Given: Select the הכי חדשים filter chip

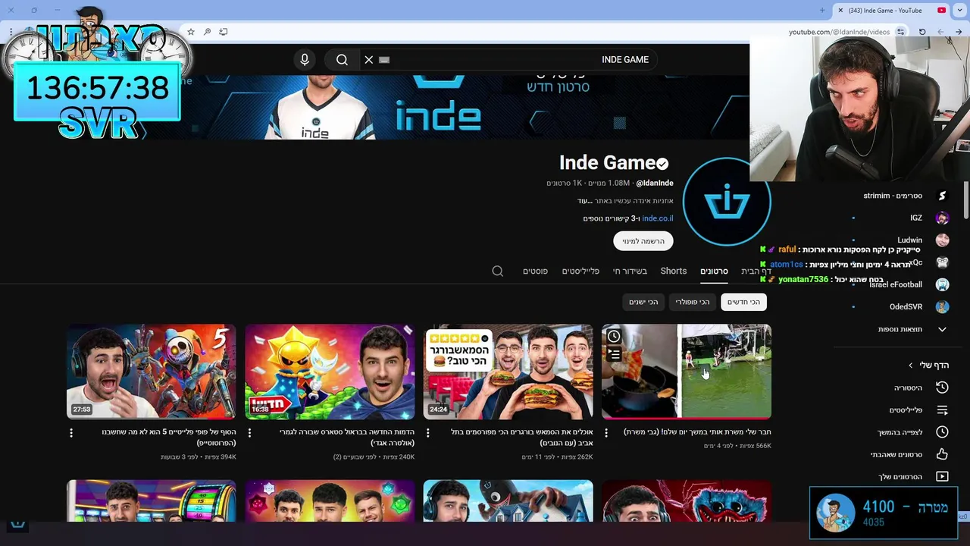Looking at the screenshot, I should tap(743, 302).
